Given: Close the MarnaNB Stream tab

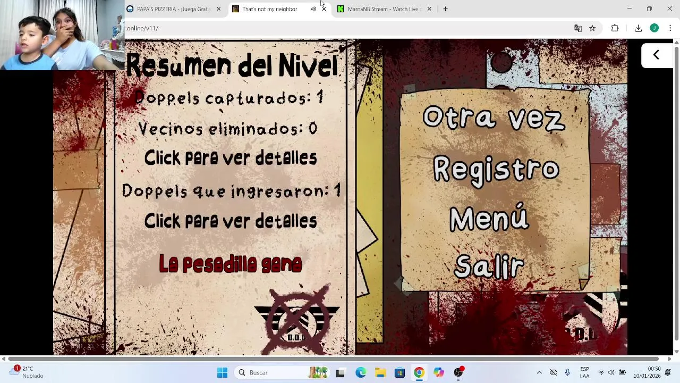Looking at the screenshot, I should (429, 9).
